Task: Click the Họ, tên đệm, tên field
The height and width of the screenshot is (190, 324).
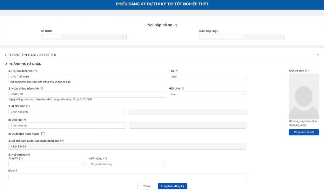Action: (87, 77)
